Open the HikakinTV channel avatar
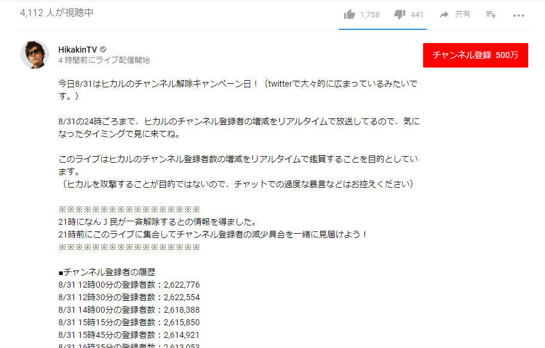This screenshot has height=348, width=545. (x=35, y=54)
